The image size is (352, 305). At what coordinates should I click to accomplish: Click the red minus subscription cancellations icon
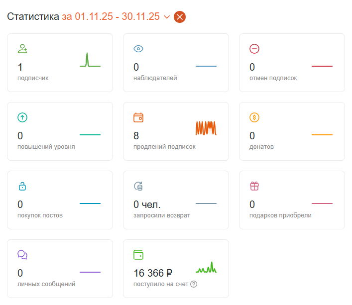254,49
